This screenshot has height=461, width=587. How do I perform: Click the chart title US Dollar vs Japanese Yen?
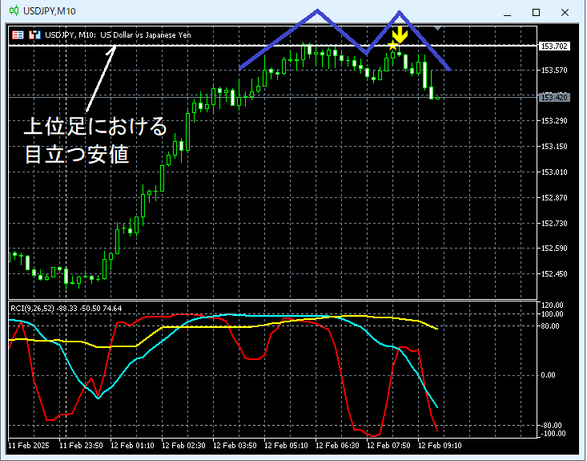pos(146,35)
